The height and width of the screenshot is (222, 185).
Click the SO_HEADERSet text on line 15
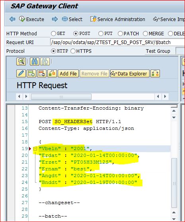(74, 122)
